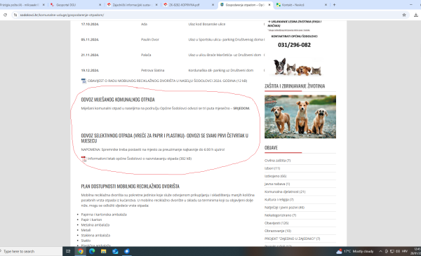Click the Zaštita i zbrinjavanje životinja heading
Image resolution: width=421 pixels, height=256 pixels.
(295, 86)
